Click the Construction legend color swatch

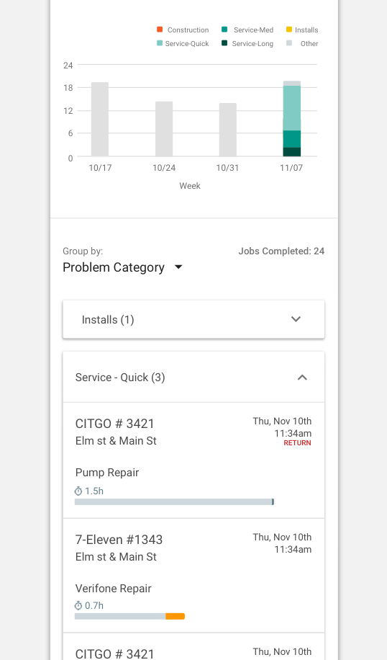click(160, 30)
